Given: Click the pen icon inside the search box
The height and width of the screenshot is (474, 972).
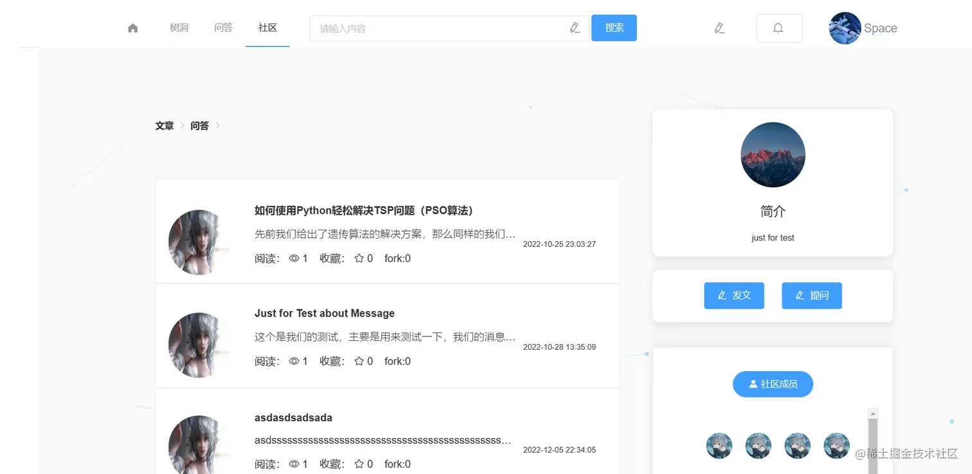Looking at the screenshot, I should click(574, 28).
